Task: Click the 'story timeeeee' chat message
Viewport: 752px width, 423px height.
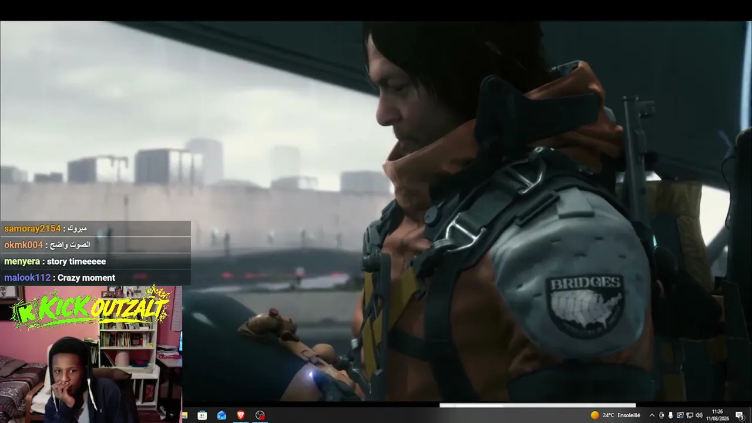Action: coord(95,261)
